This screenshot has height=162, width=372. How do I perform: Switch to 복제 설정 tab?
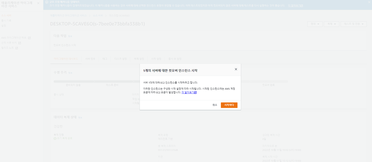pyautogui.click(x=139, y=59)
